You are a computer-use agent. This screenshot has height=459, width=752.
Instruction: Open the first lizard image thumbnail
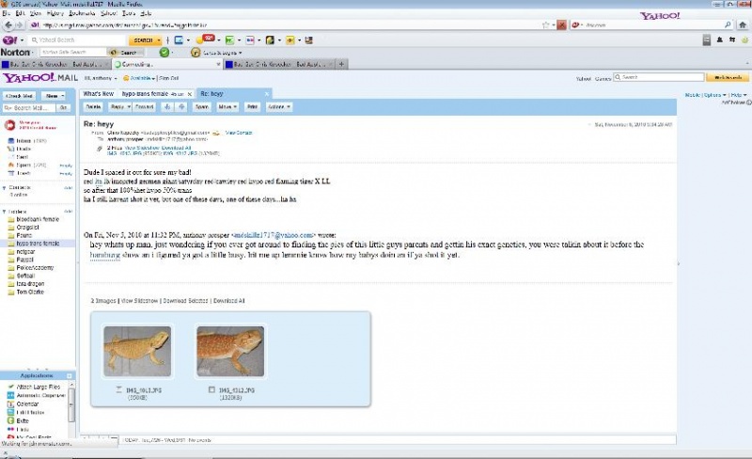point(137,352)
